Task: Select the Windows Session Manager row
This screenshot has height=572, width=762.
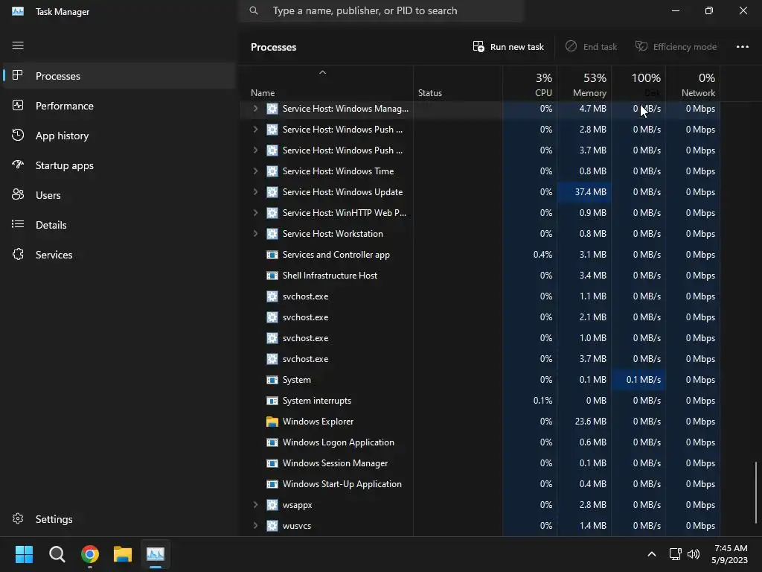Action: click(480, 463)
